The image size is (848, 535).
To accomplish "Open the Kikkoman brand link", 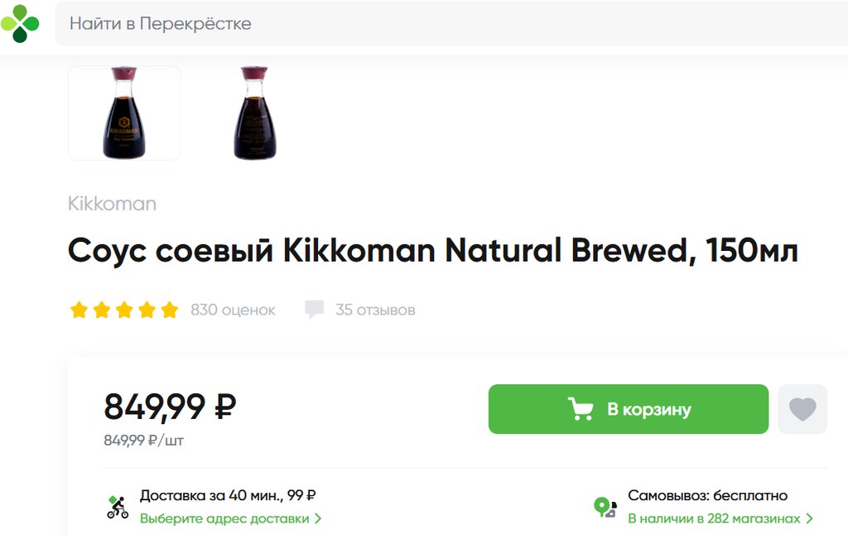I will pos(112,204).
